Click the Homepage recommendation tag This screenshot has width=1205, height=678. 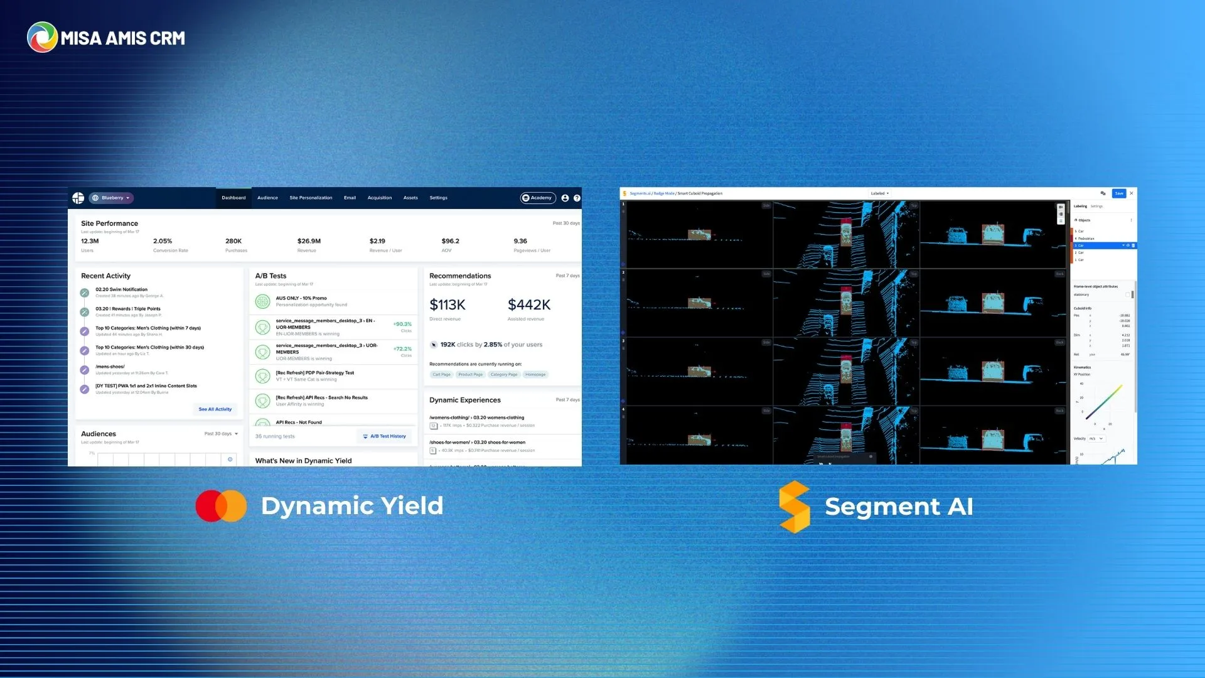535,375
